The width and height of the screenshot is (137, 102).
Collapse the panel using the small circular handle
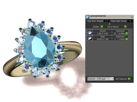click(109, 24)
